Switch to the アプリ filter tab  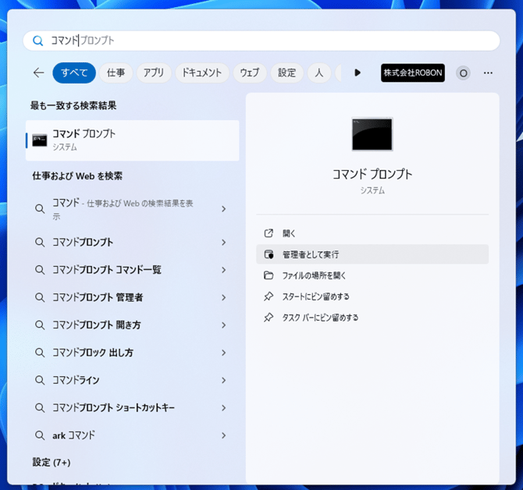pyautogui.click(x=154, y=73)
